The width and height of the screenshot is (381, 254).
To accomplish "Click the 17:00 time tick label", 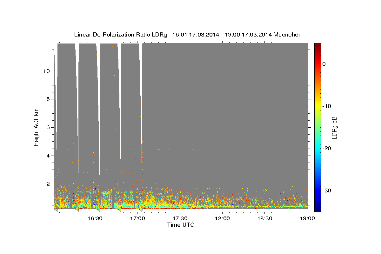I will (x=137, y=218).
